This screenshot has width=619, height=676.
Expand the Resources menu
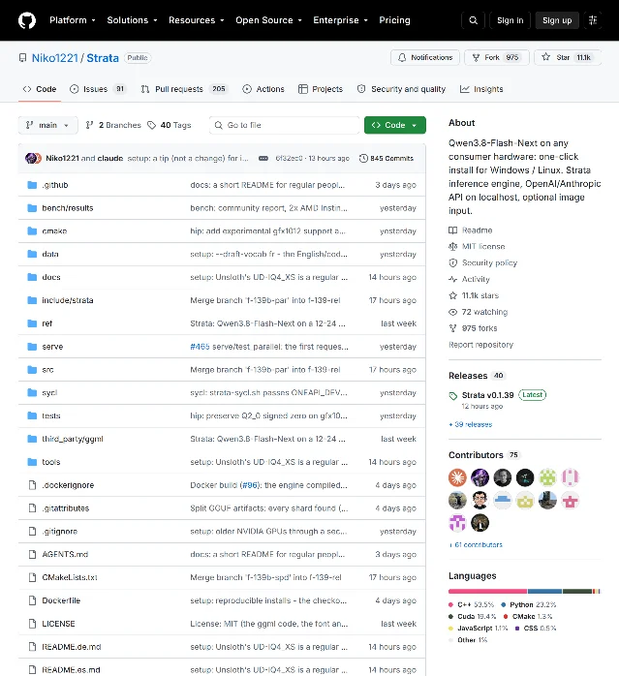tap(197, 20)
